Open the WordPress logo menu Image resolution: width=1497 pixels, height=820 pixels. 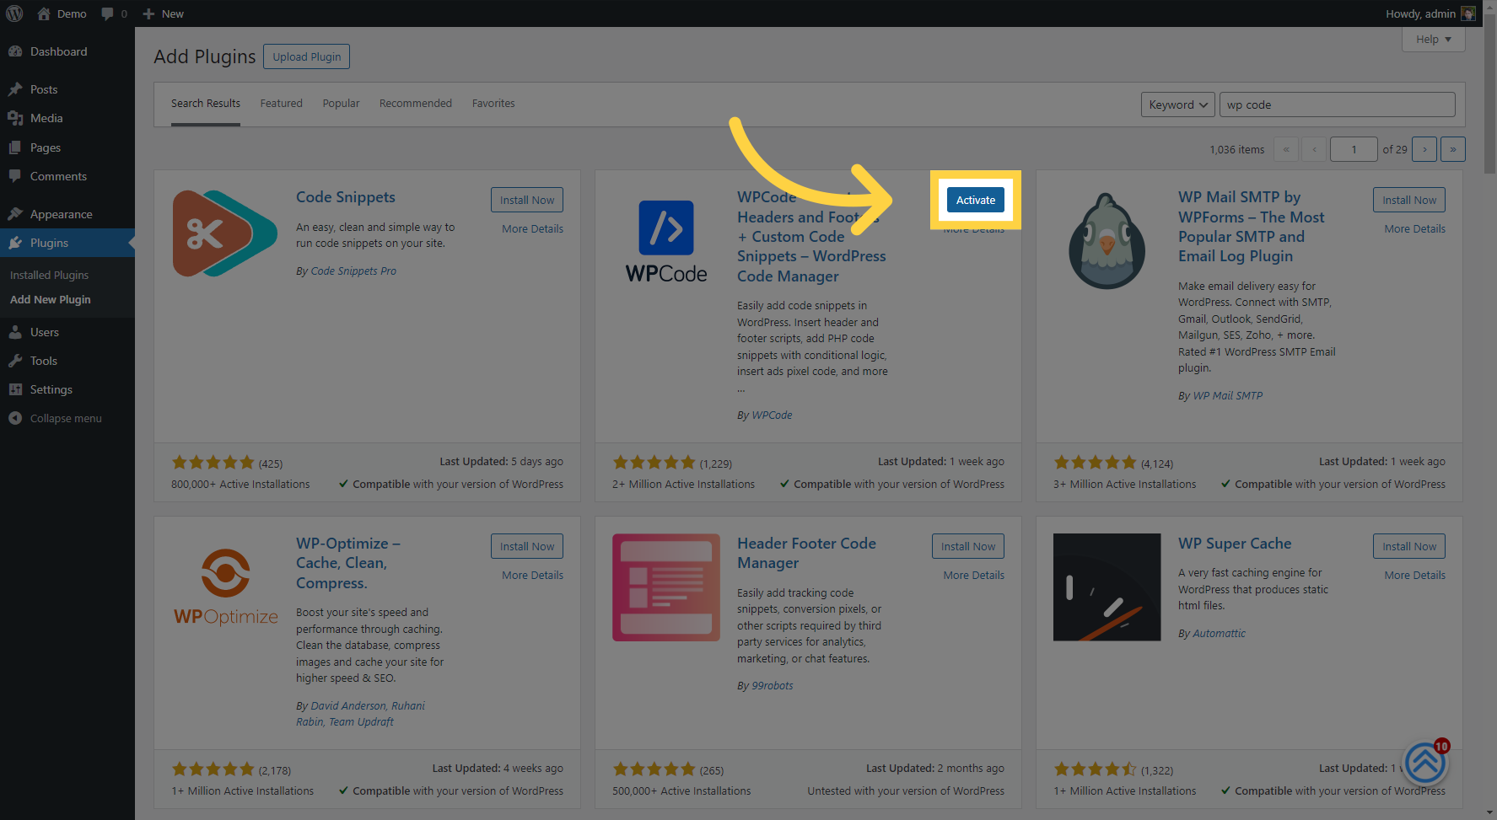[x=14, y=13]
